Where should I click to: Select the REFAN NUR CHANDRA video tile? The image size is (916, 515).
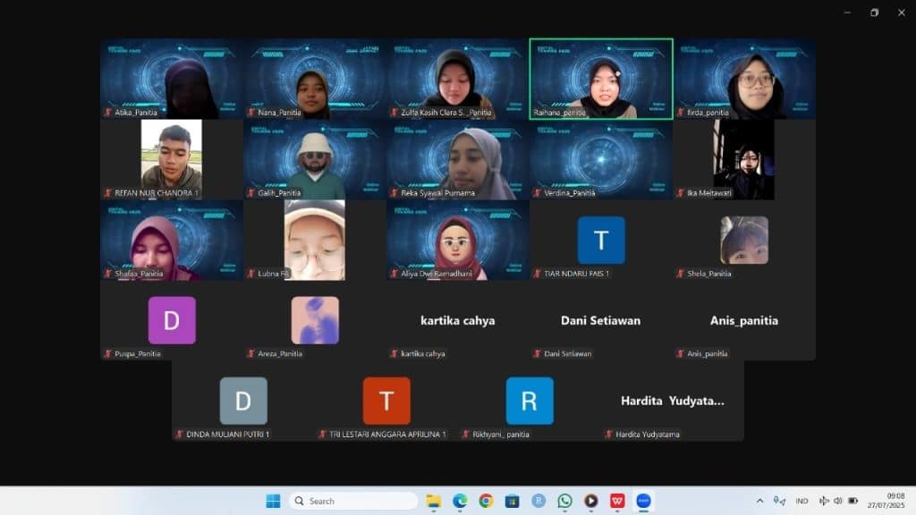(x=171, y=159)
